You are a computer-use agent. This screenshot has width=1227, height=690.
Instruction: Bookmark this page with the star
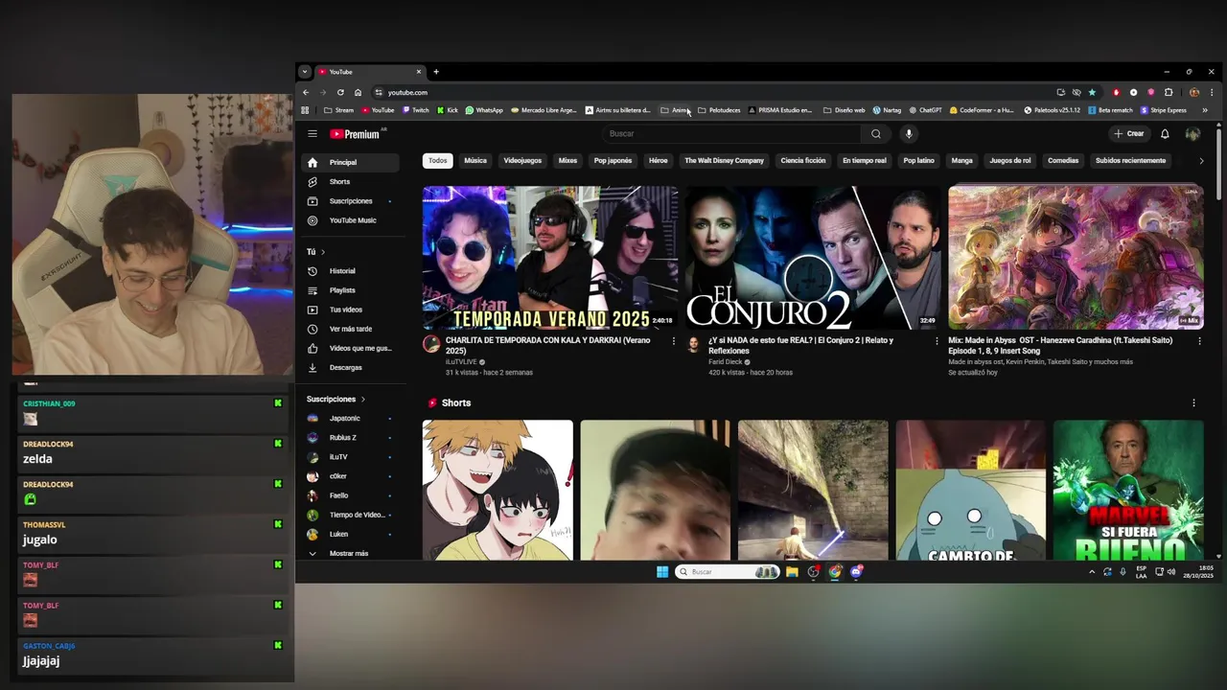point(1092,92)
